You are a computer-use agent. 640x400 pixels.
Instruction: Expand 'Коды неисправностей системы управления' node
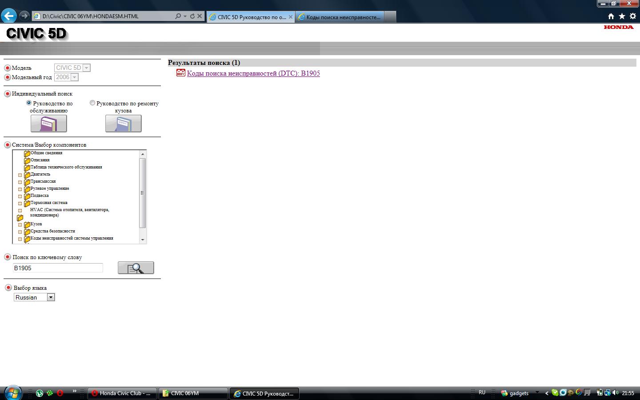pyautogui.click(x=20, y=239)
